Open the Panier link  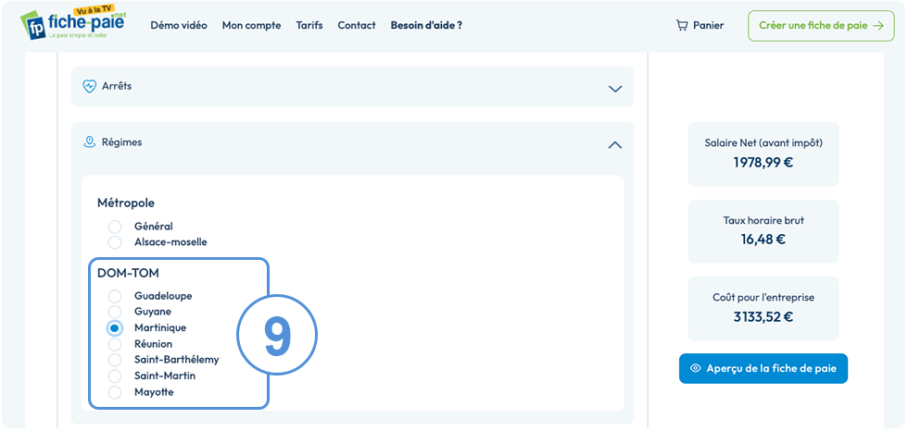point(700,25)
